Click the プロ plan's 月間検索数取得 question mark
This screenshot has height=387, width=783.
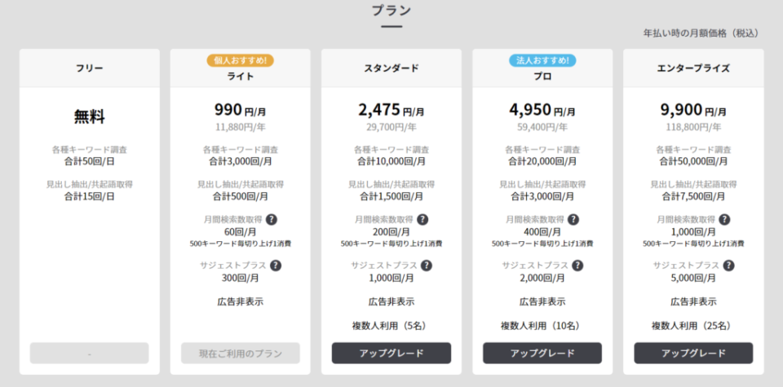pyautogui.click(x=573, y=219)
